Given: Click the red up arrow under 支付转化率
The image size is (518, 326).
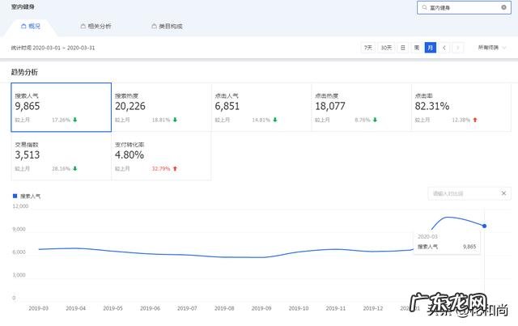Looking at the screenshot, I should pos(175,168).
